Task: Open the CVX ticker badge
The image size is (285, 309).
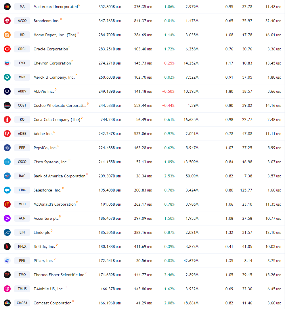Action: pyautogui.click(x=22, y=63)
